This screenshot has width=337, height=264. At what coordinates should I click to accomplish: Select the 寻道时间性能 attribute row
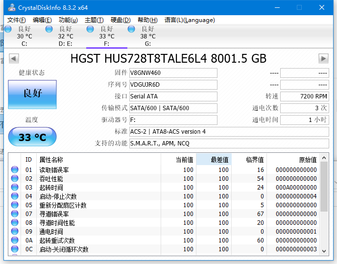tap(164, 222)
